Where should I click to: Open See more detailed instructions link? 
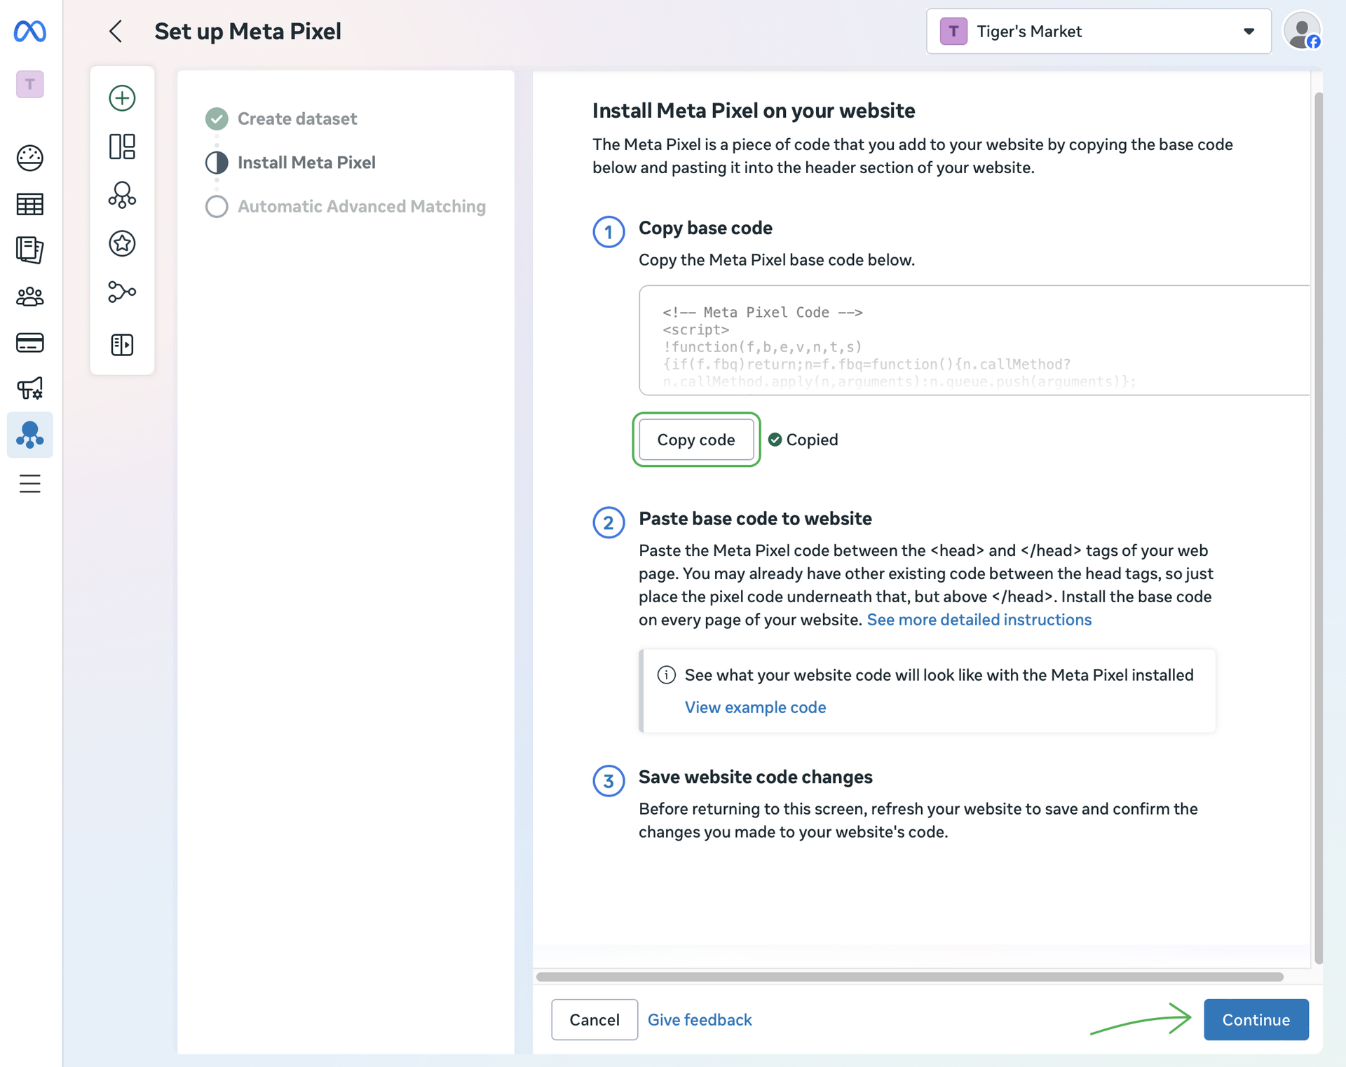click(x=979, y=620)
